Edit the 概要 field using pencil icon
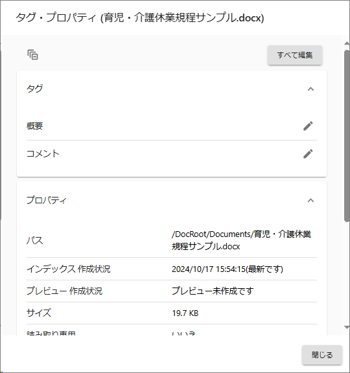The height and width of the screenshot is (373, 350). pos(308,126)
